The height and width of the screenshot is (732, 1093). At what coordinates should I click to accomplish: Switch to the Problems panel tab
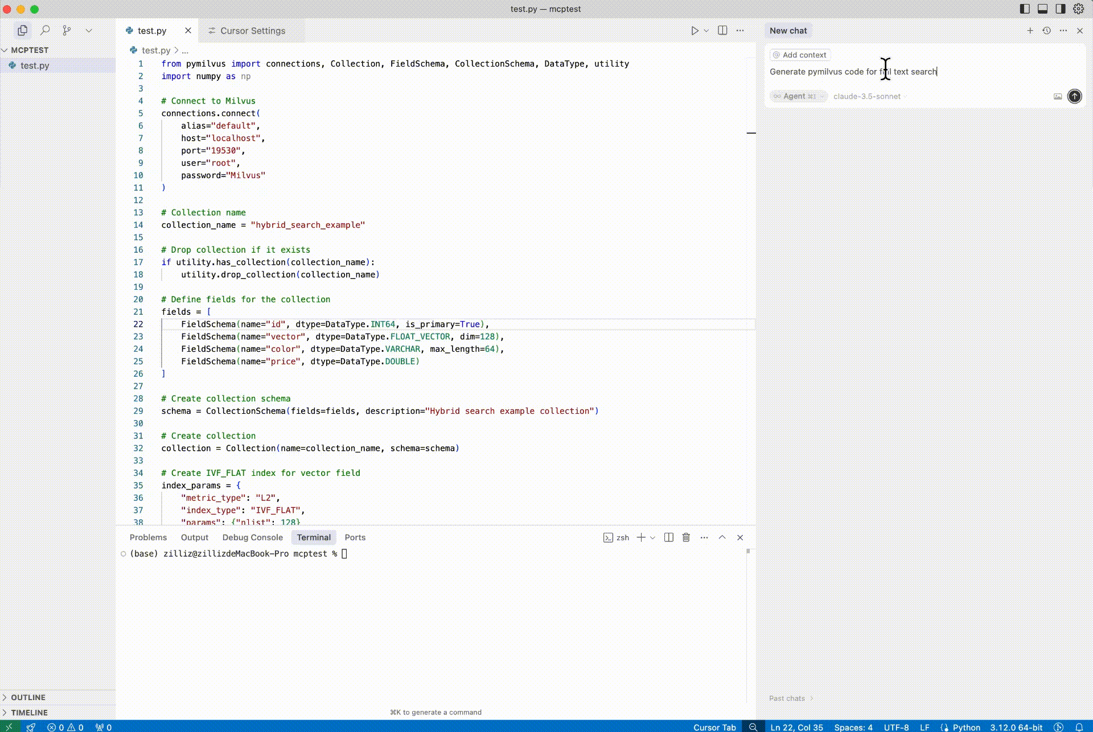click(148, 537)
